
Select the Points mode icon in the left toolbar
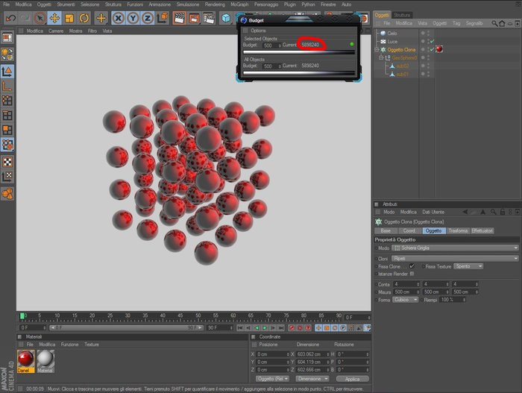click(x=7, y=100)
